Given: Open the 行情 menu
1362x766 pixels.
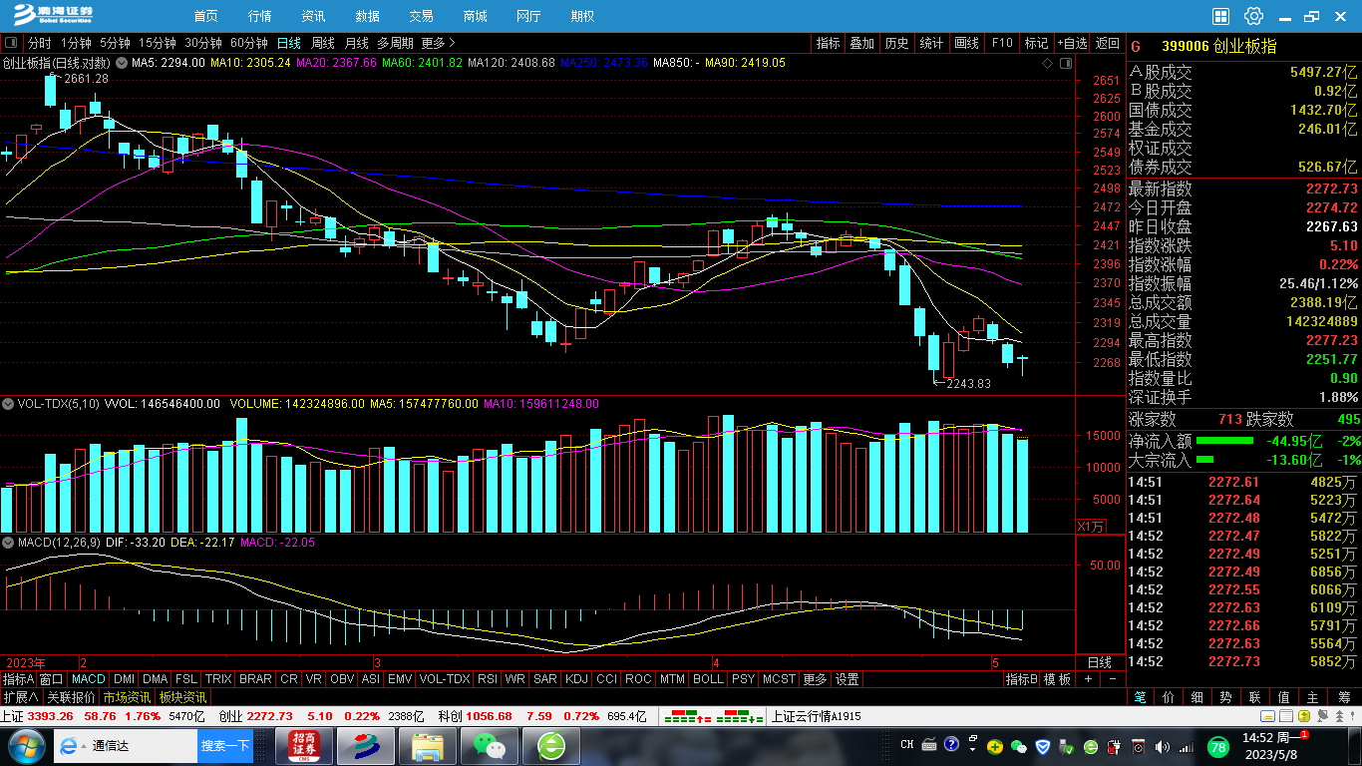Looking at the screenshot, I should click(x=259, y=16).
